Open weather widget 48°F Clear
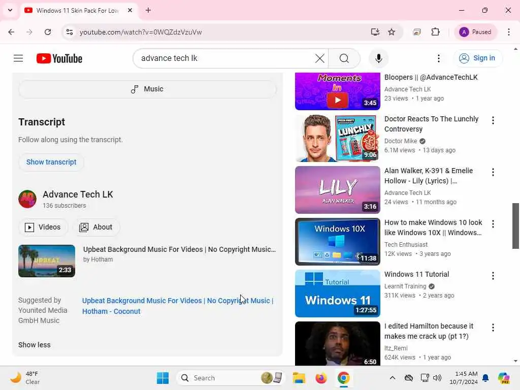 point(24,378)
